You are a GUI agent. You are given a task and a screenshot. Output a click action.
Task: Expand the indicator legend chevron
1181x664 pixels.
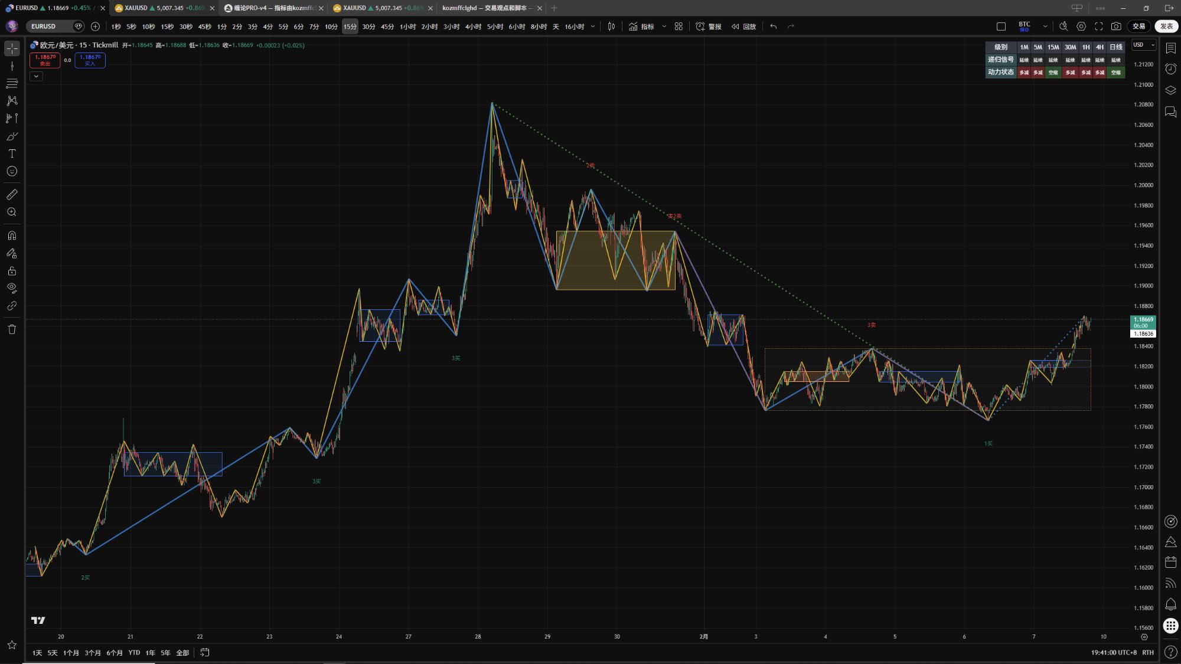36,76
